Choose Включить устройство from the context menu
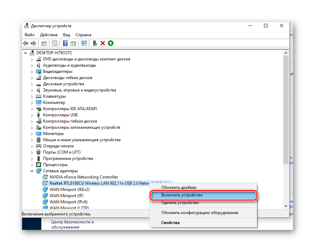 point(182,195)
